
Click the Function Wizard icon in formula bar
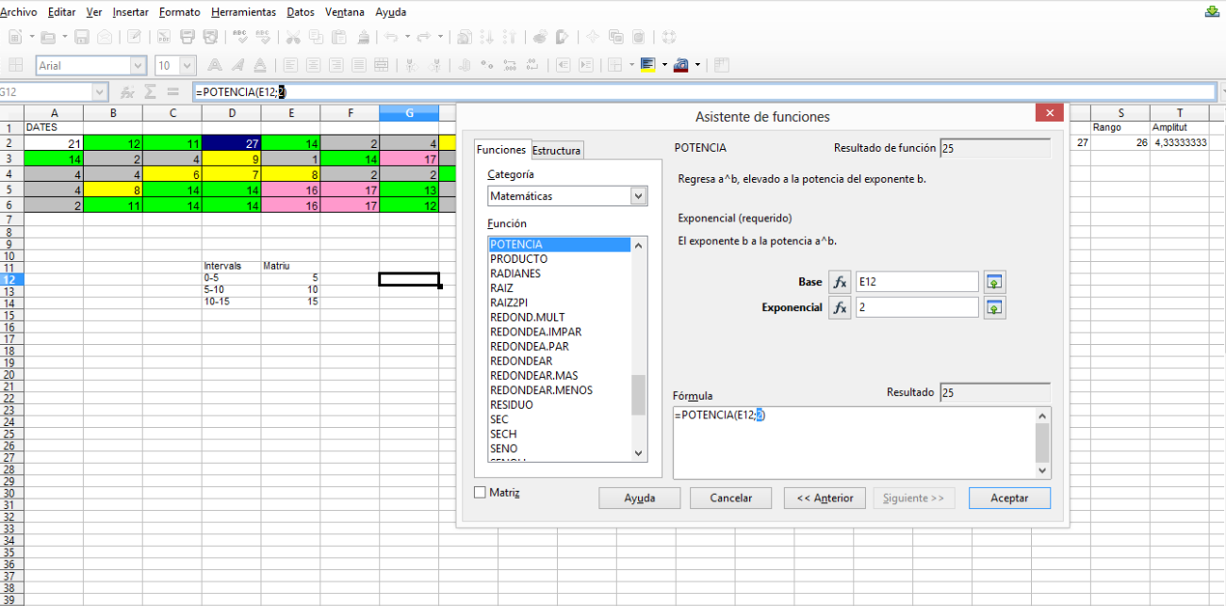click(x=127, y=92)
